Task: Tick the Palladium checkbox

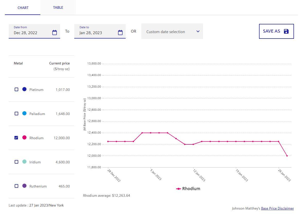Action: 16,114
